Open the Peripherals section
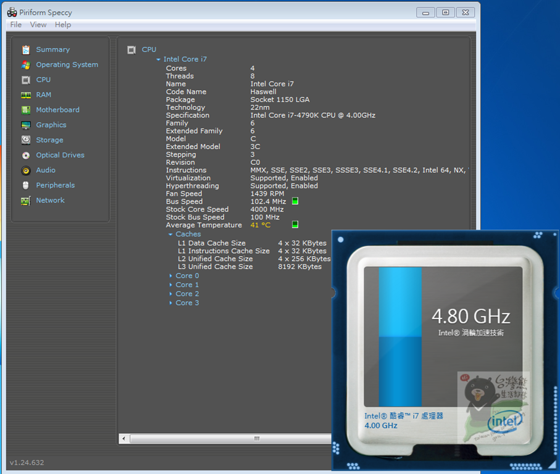The height and width of the screenshot is (474, 560). 56,185
